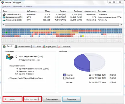Click the Поиск tab icon

pyautogui.click(x=34, y=47)
